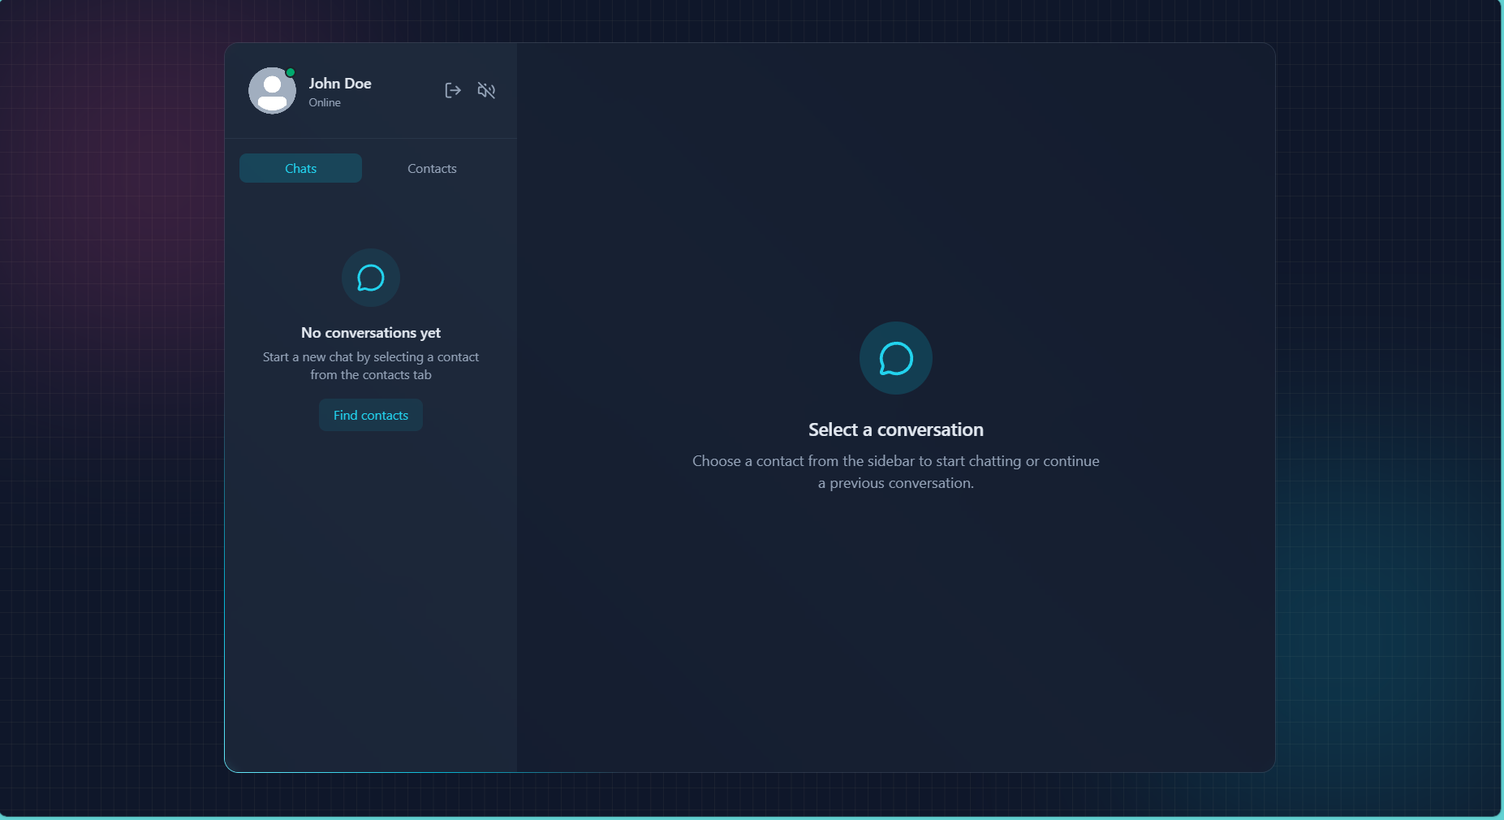
Task: Click John Doe's profile avatar
Action: 272,90
